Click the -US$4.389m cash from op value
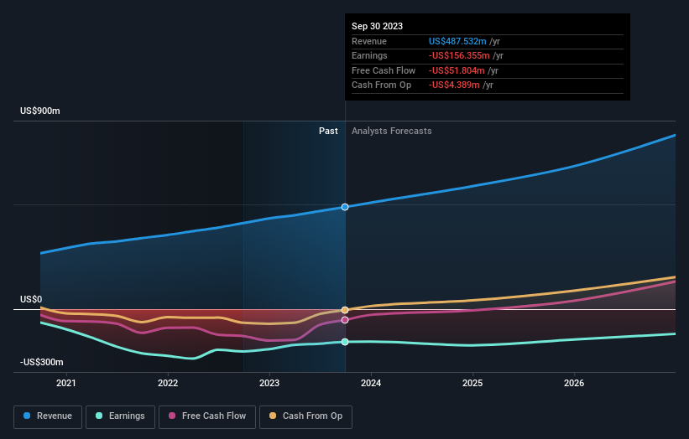This screenshot has height=439, width=689. [x=454, y=85]
